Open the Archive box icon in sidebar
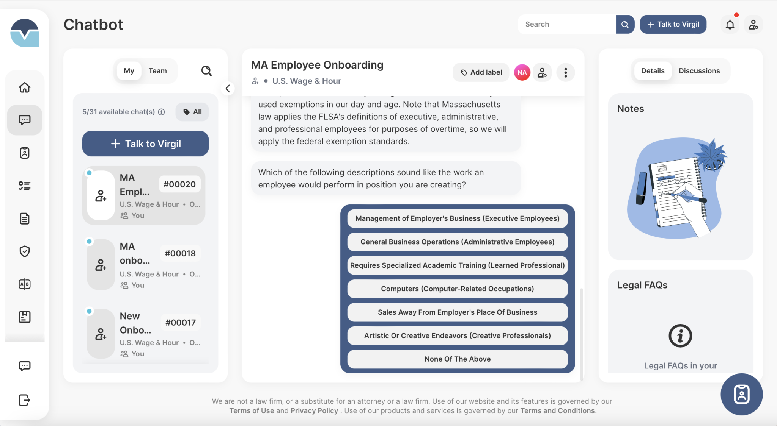 24,317
